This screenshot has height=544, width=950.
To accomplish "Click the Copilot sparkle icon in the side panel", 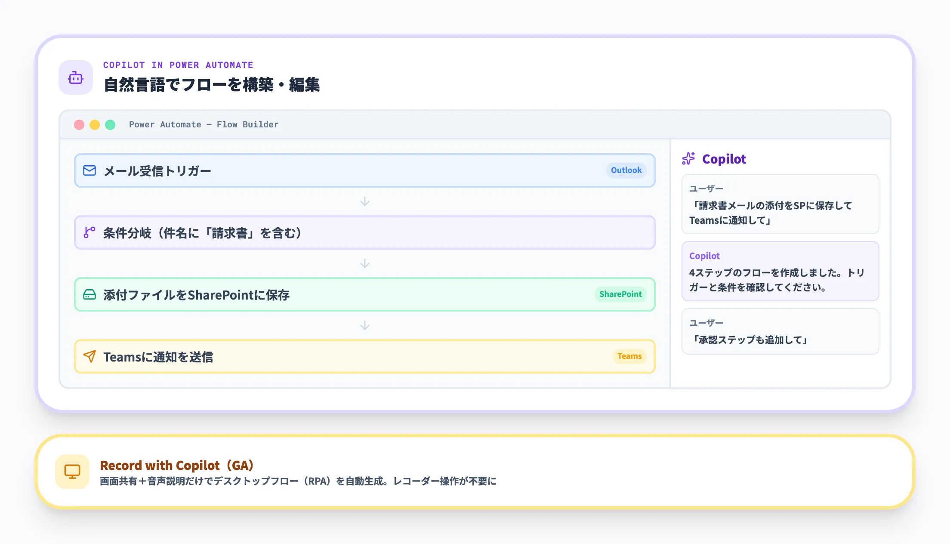I will click(688, 159).
